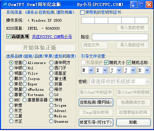Select the 西门子 radio button
This screenshot has height=131, width=154.
(51, 68)
